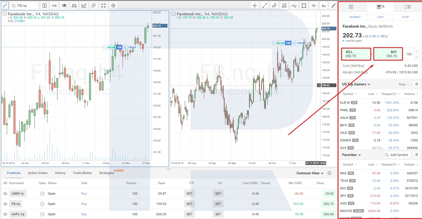Image resolution: width=422 pixels, height=219 pixels.
Task: Select the text annotation tool
Action: point(324,6)
